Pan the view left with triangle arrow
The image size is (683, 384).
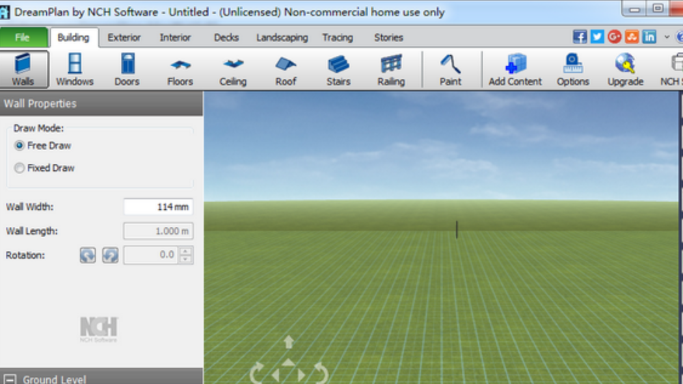275,375
